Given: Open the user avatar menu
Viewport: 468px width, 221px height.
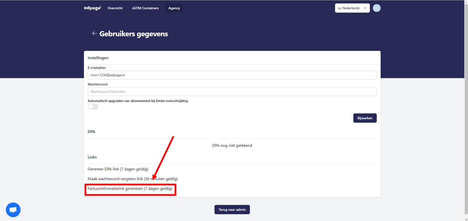Looking at the screenshot, I should (376, 8).
